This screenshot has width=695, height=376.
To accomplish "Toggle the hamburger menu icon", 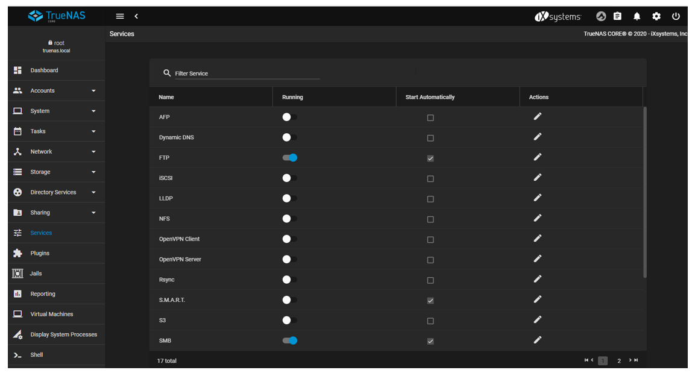I will 120,16.
